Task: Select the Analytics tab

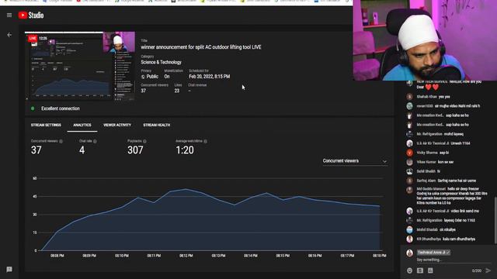Action: tap(82, 126)
